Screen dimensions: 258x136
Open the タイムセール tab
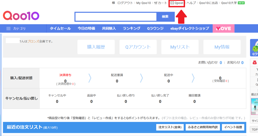(x=60, y=29)
